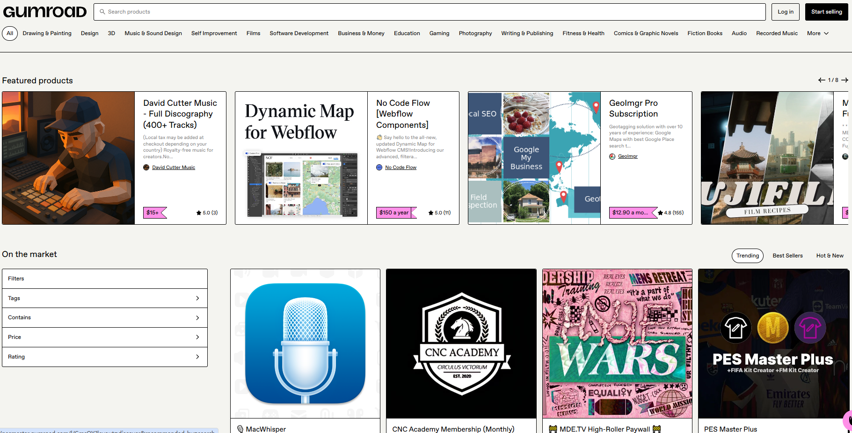The image size is (852, 433).
Task: Open the MacWhisper microphone product image
Action: 305,344
